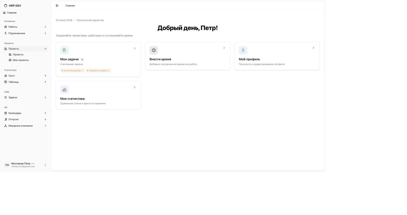Click the HRP DEV logo icon
This screenshot has width=407, height=215.
pos(6,6)
